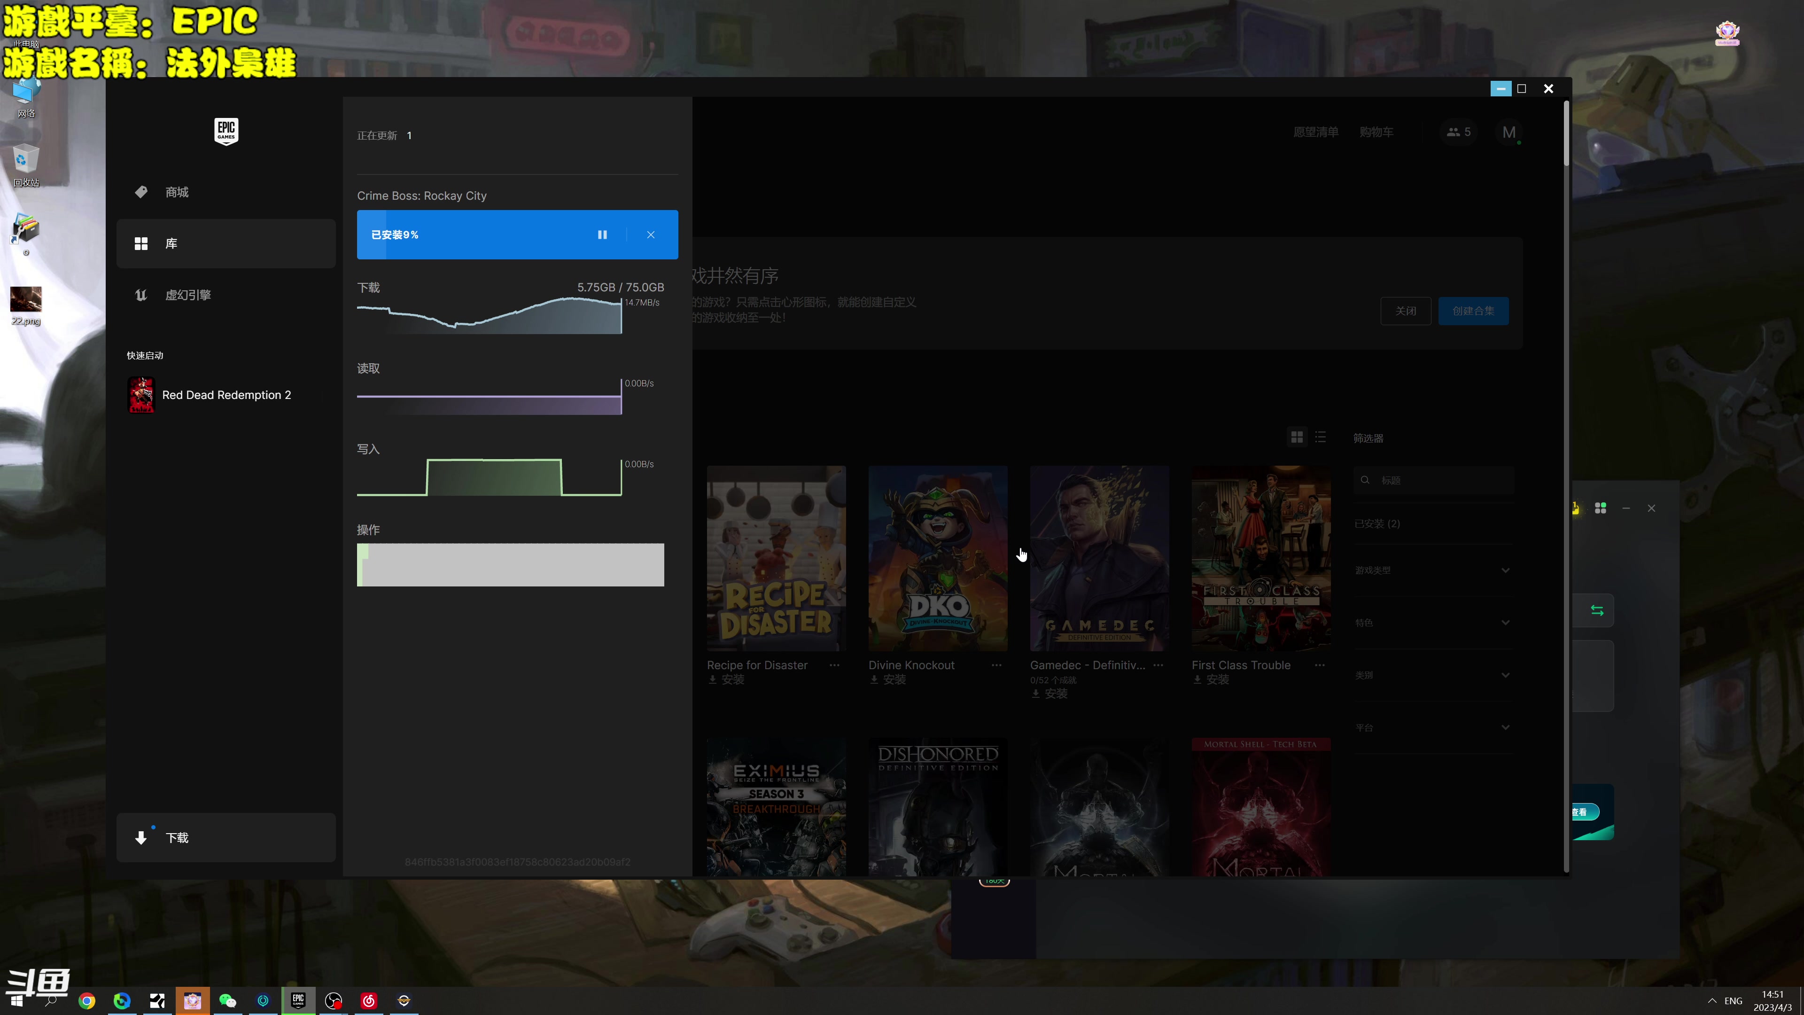Minimize the background window on the right
This screenshot has width=1804, height=1015.
point(1626,508)
